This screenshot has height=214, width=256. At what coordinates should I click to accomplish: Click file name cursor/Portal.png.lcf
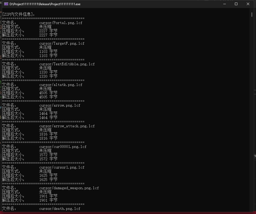coord(61,23)
